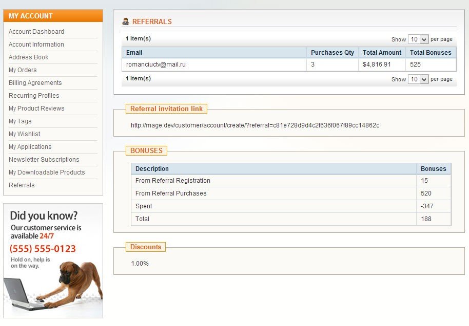
Task: Open Account Dashboard in sidebar
Action: 36,32
